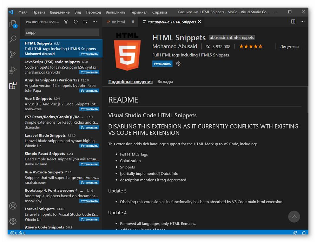
Task: Open the Переход menu
Action: [x=93, y=12]
